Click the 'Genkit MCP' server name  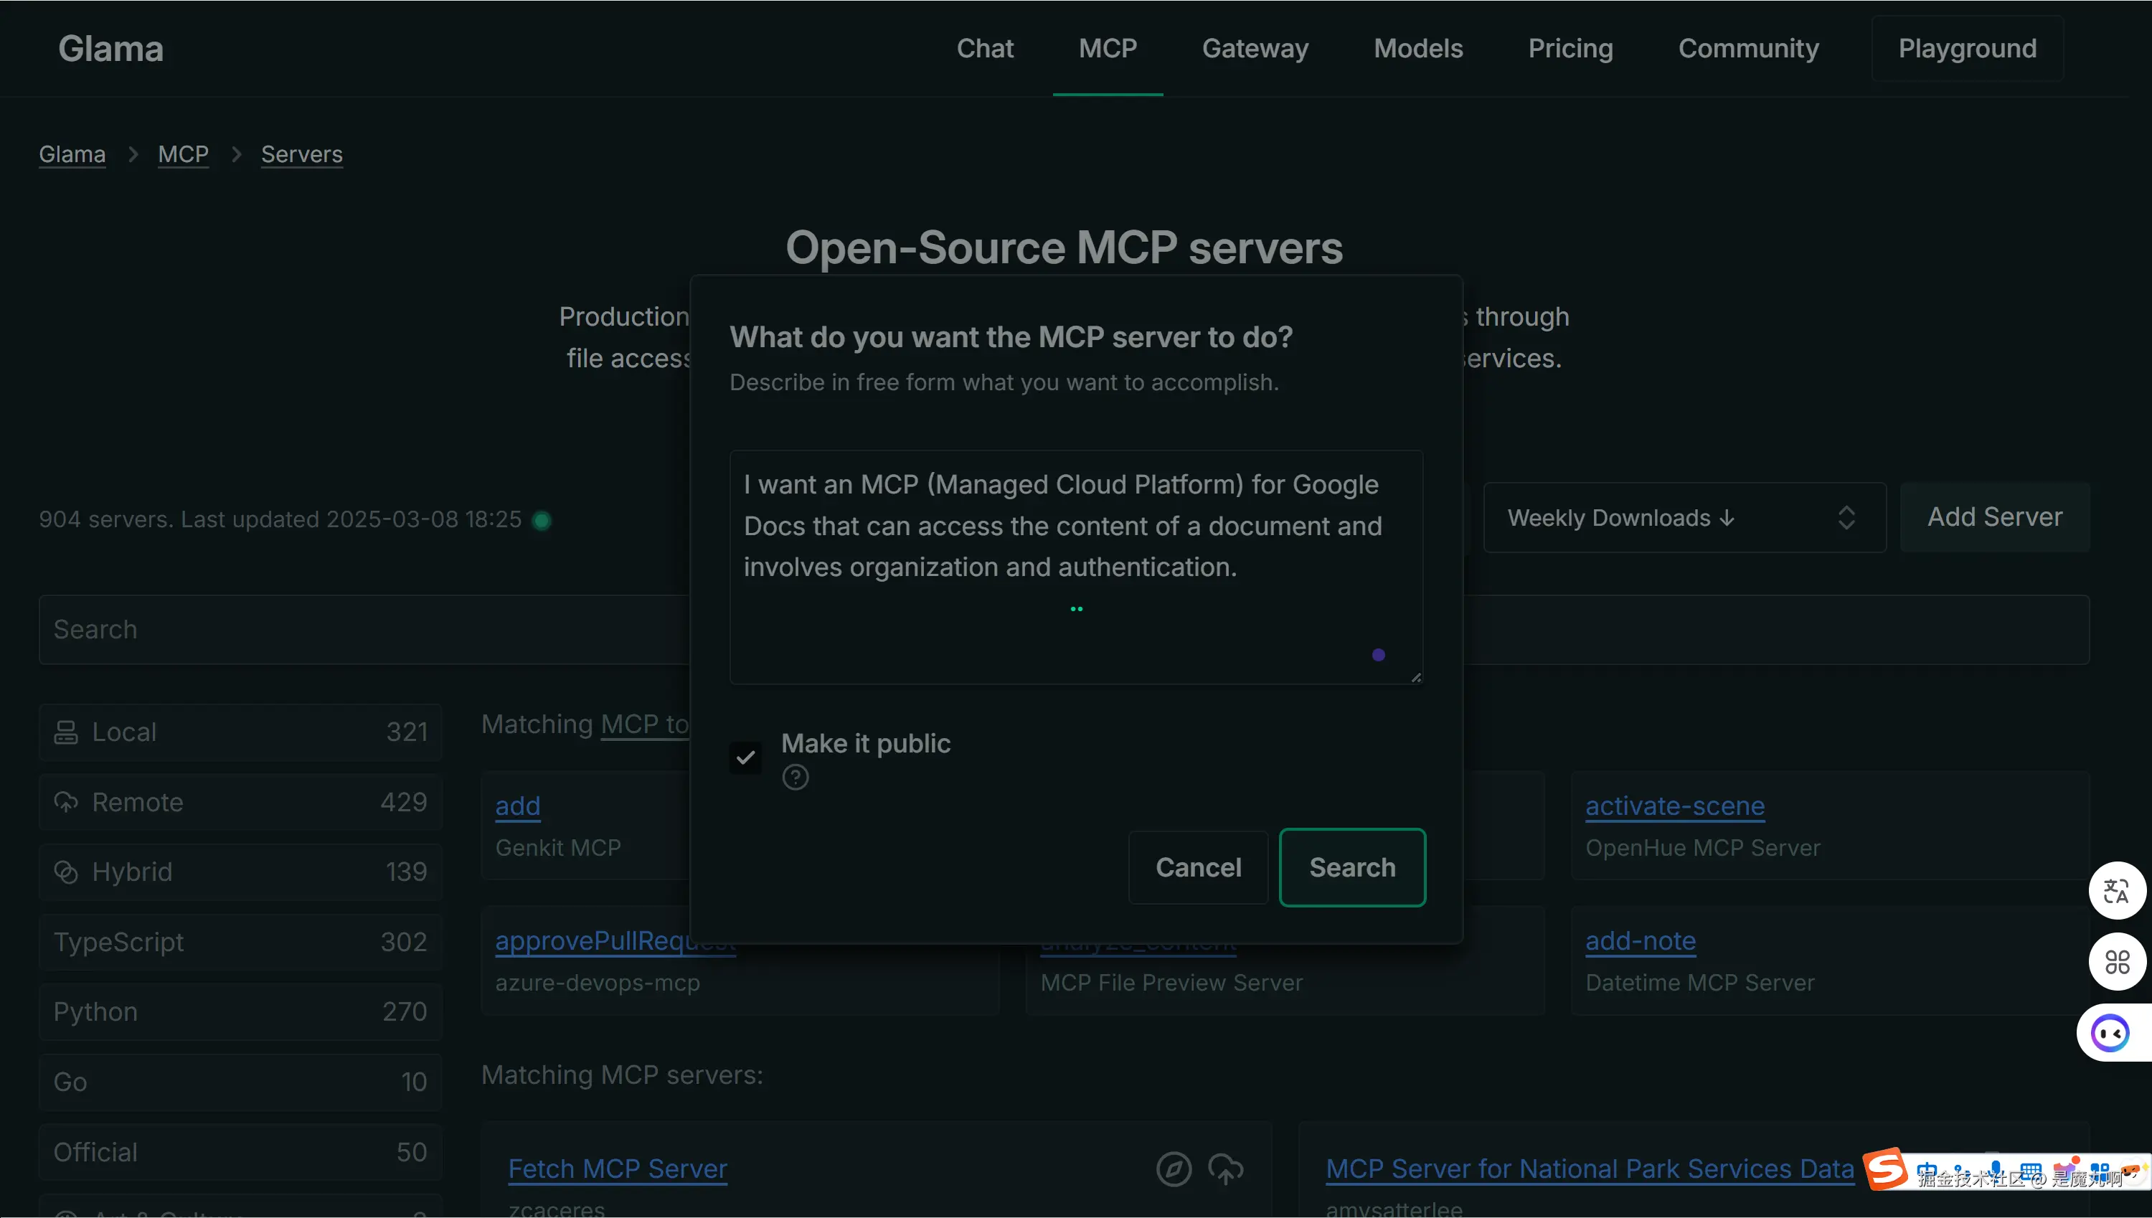pyautogui.click(x=558, y=847)
